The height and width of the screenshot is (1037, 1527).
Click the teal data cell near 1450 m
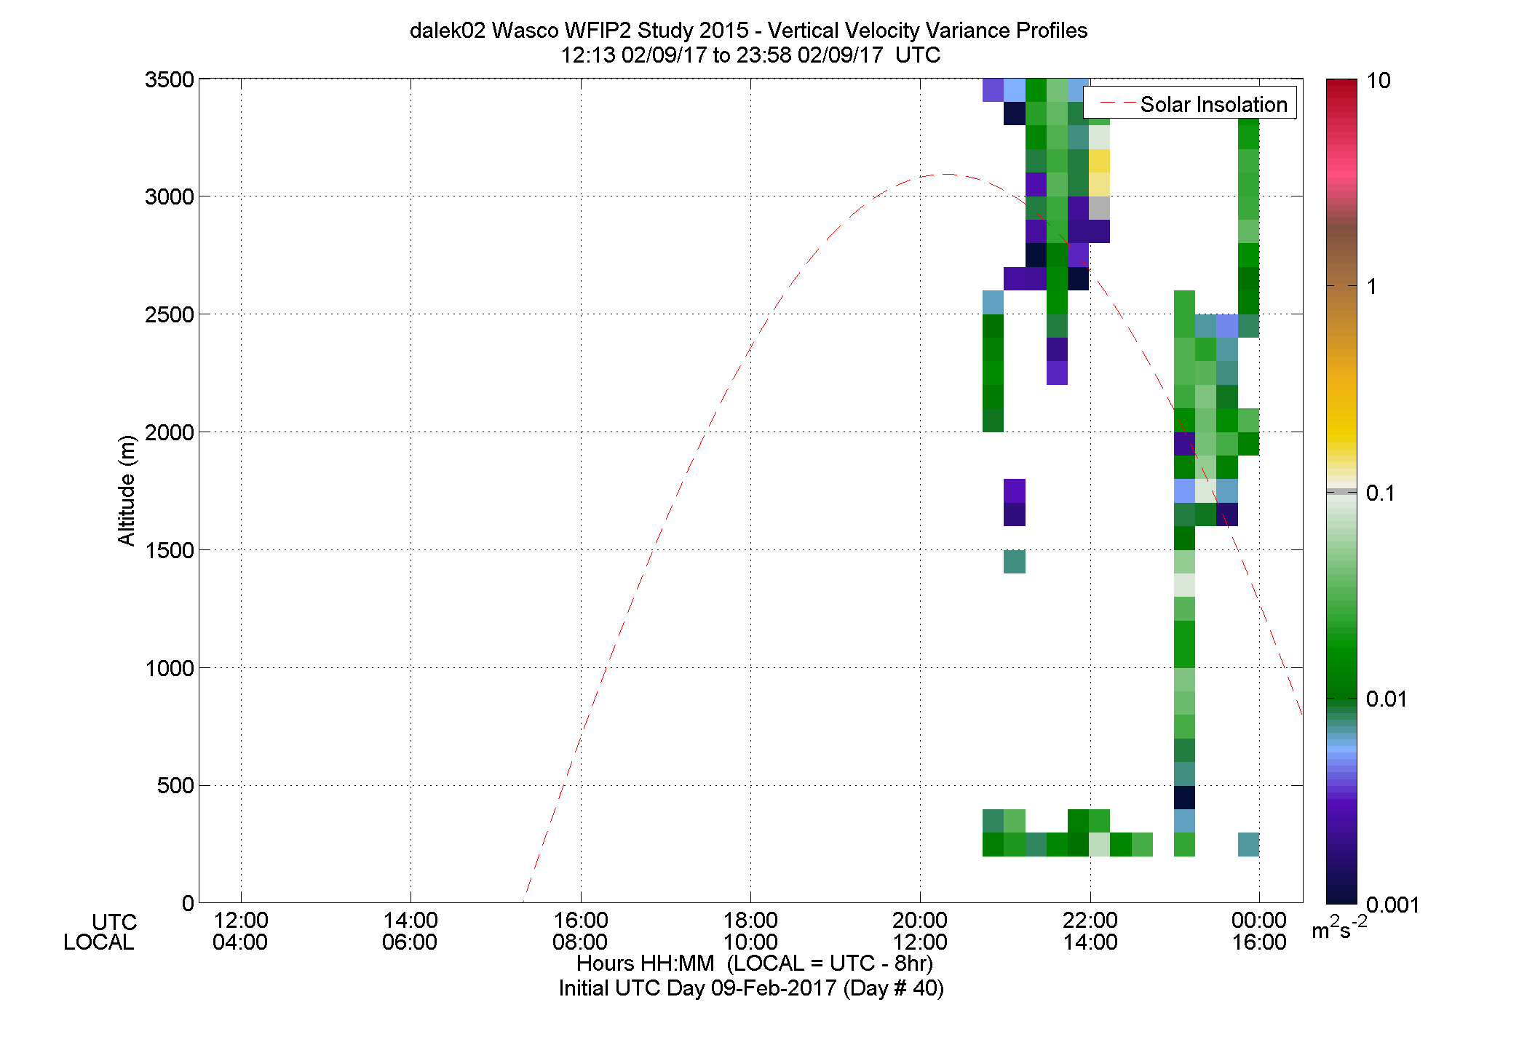[x=1015, y=562]
